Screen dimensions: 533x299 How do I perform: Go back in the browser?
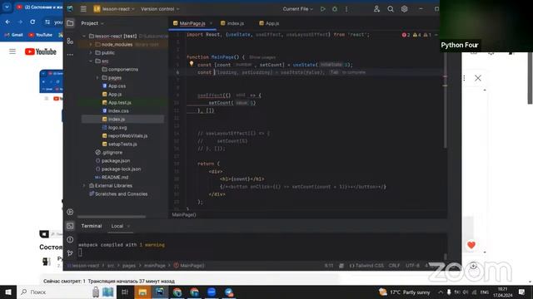[7, 22]
